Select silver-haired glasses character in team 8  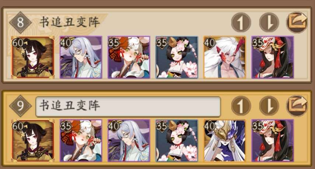click(x=81, y=57)
